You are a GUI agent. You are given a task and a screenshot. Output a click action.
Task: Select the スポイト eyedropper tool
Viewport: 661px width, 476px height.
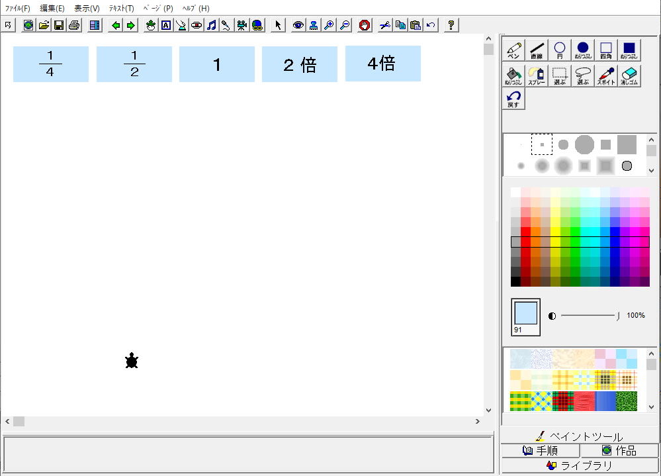tap(606, 76)
